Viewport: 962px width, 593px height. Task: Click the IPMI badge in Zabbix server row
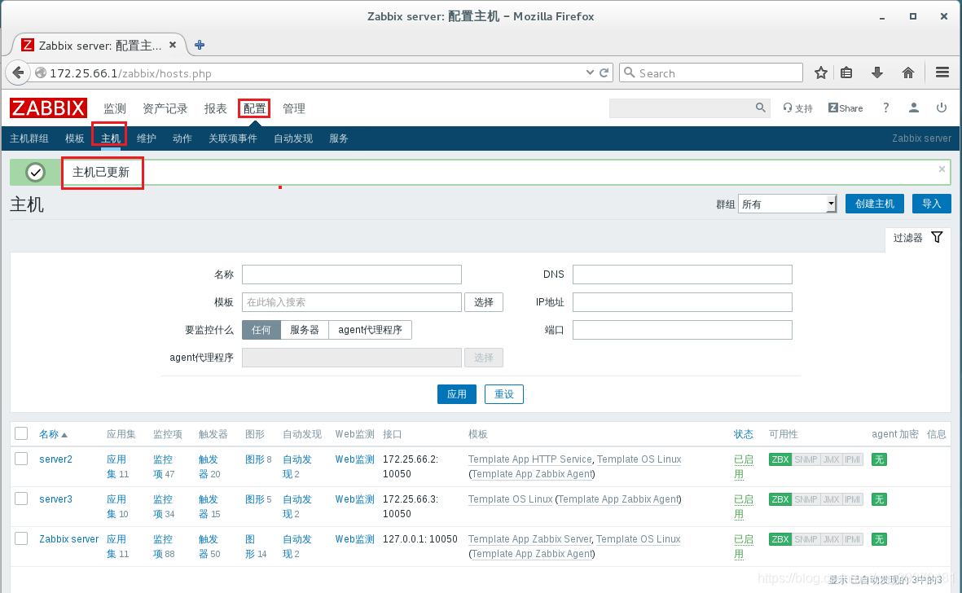(852, 539)
